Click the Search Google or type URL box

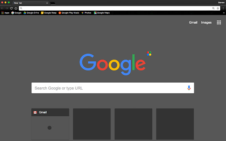(113, 88)
